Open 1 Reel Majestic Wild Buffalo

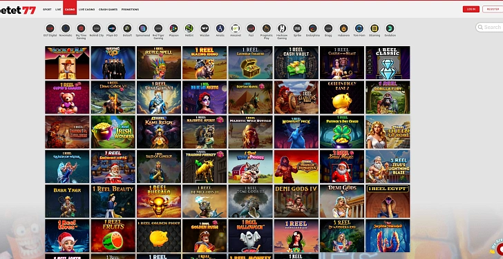[251, 132]
